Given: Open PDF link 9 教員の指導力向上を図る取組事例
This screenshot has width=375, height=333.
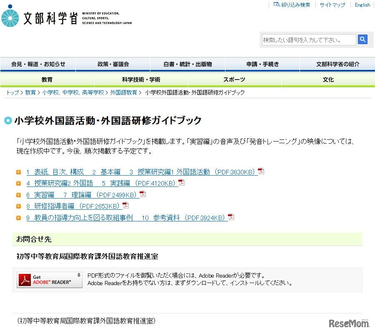Looking at the screenshot, I should (x=127, y=217).
